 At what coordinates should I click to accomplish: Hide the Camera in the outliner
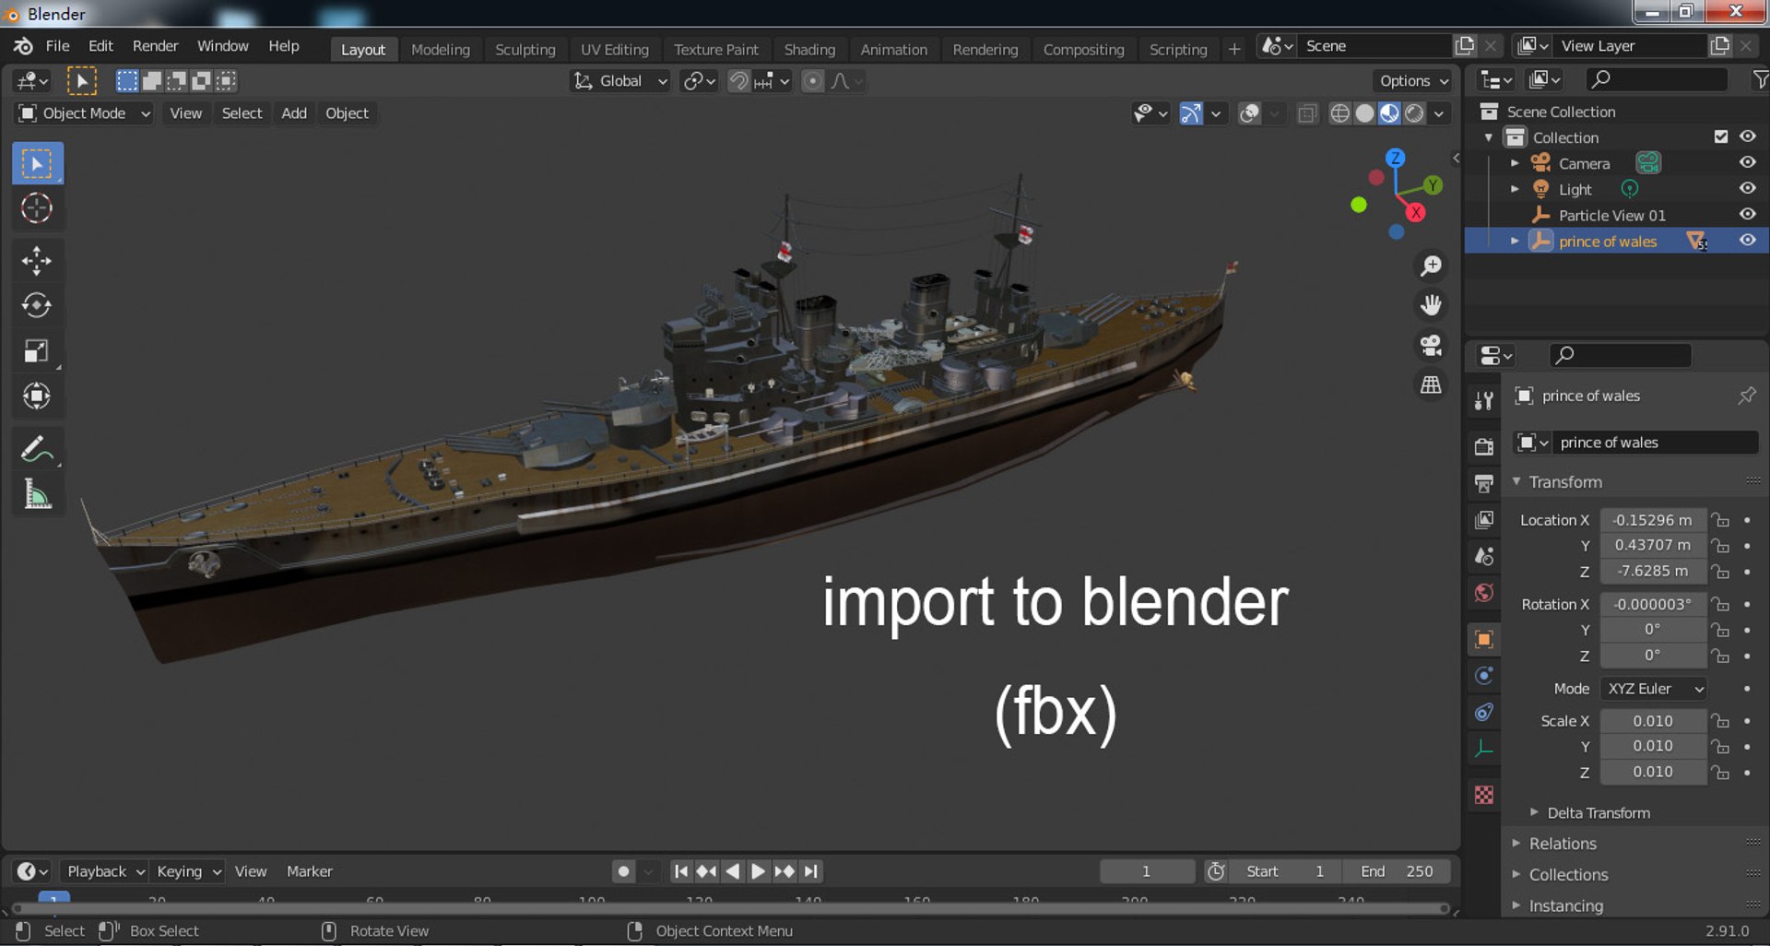coord(1747,162)
